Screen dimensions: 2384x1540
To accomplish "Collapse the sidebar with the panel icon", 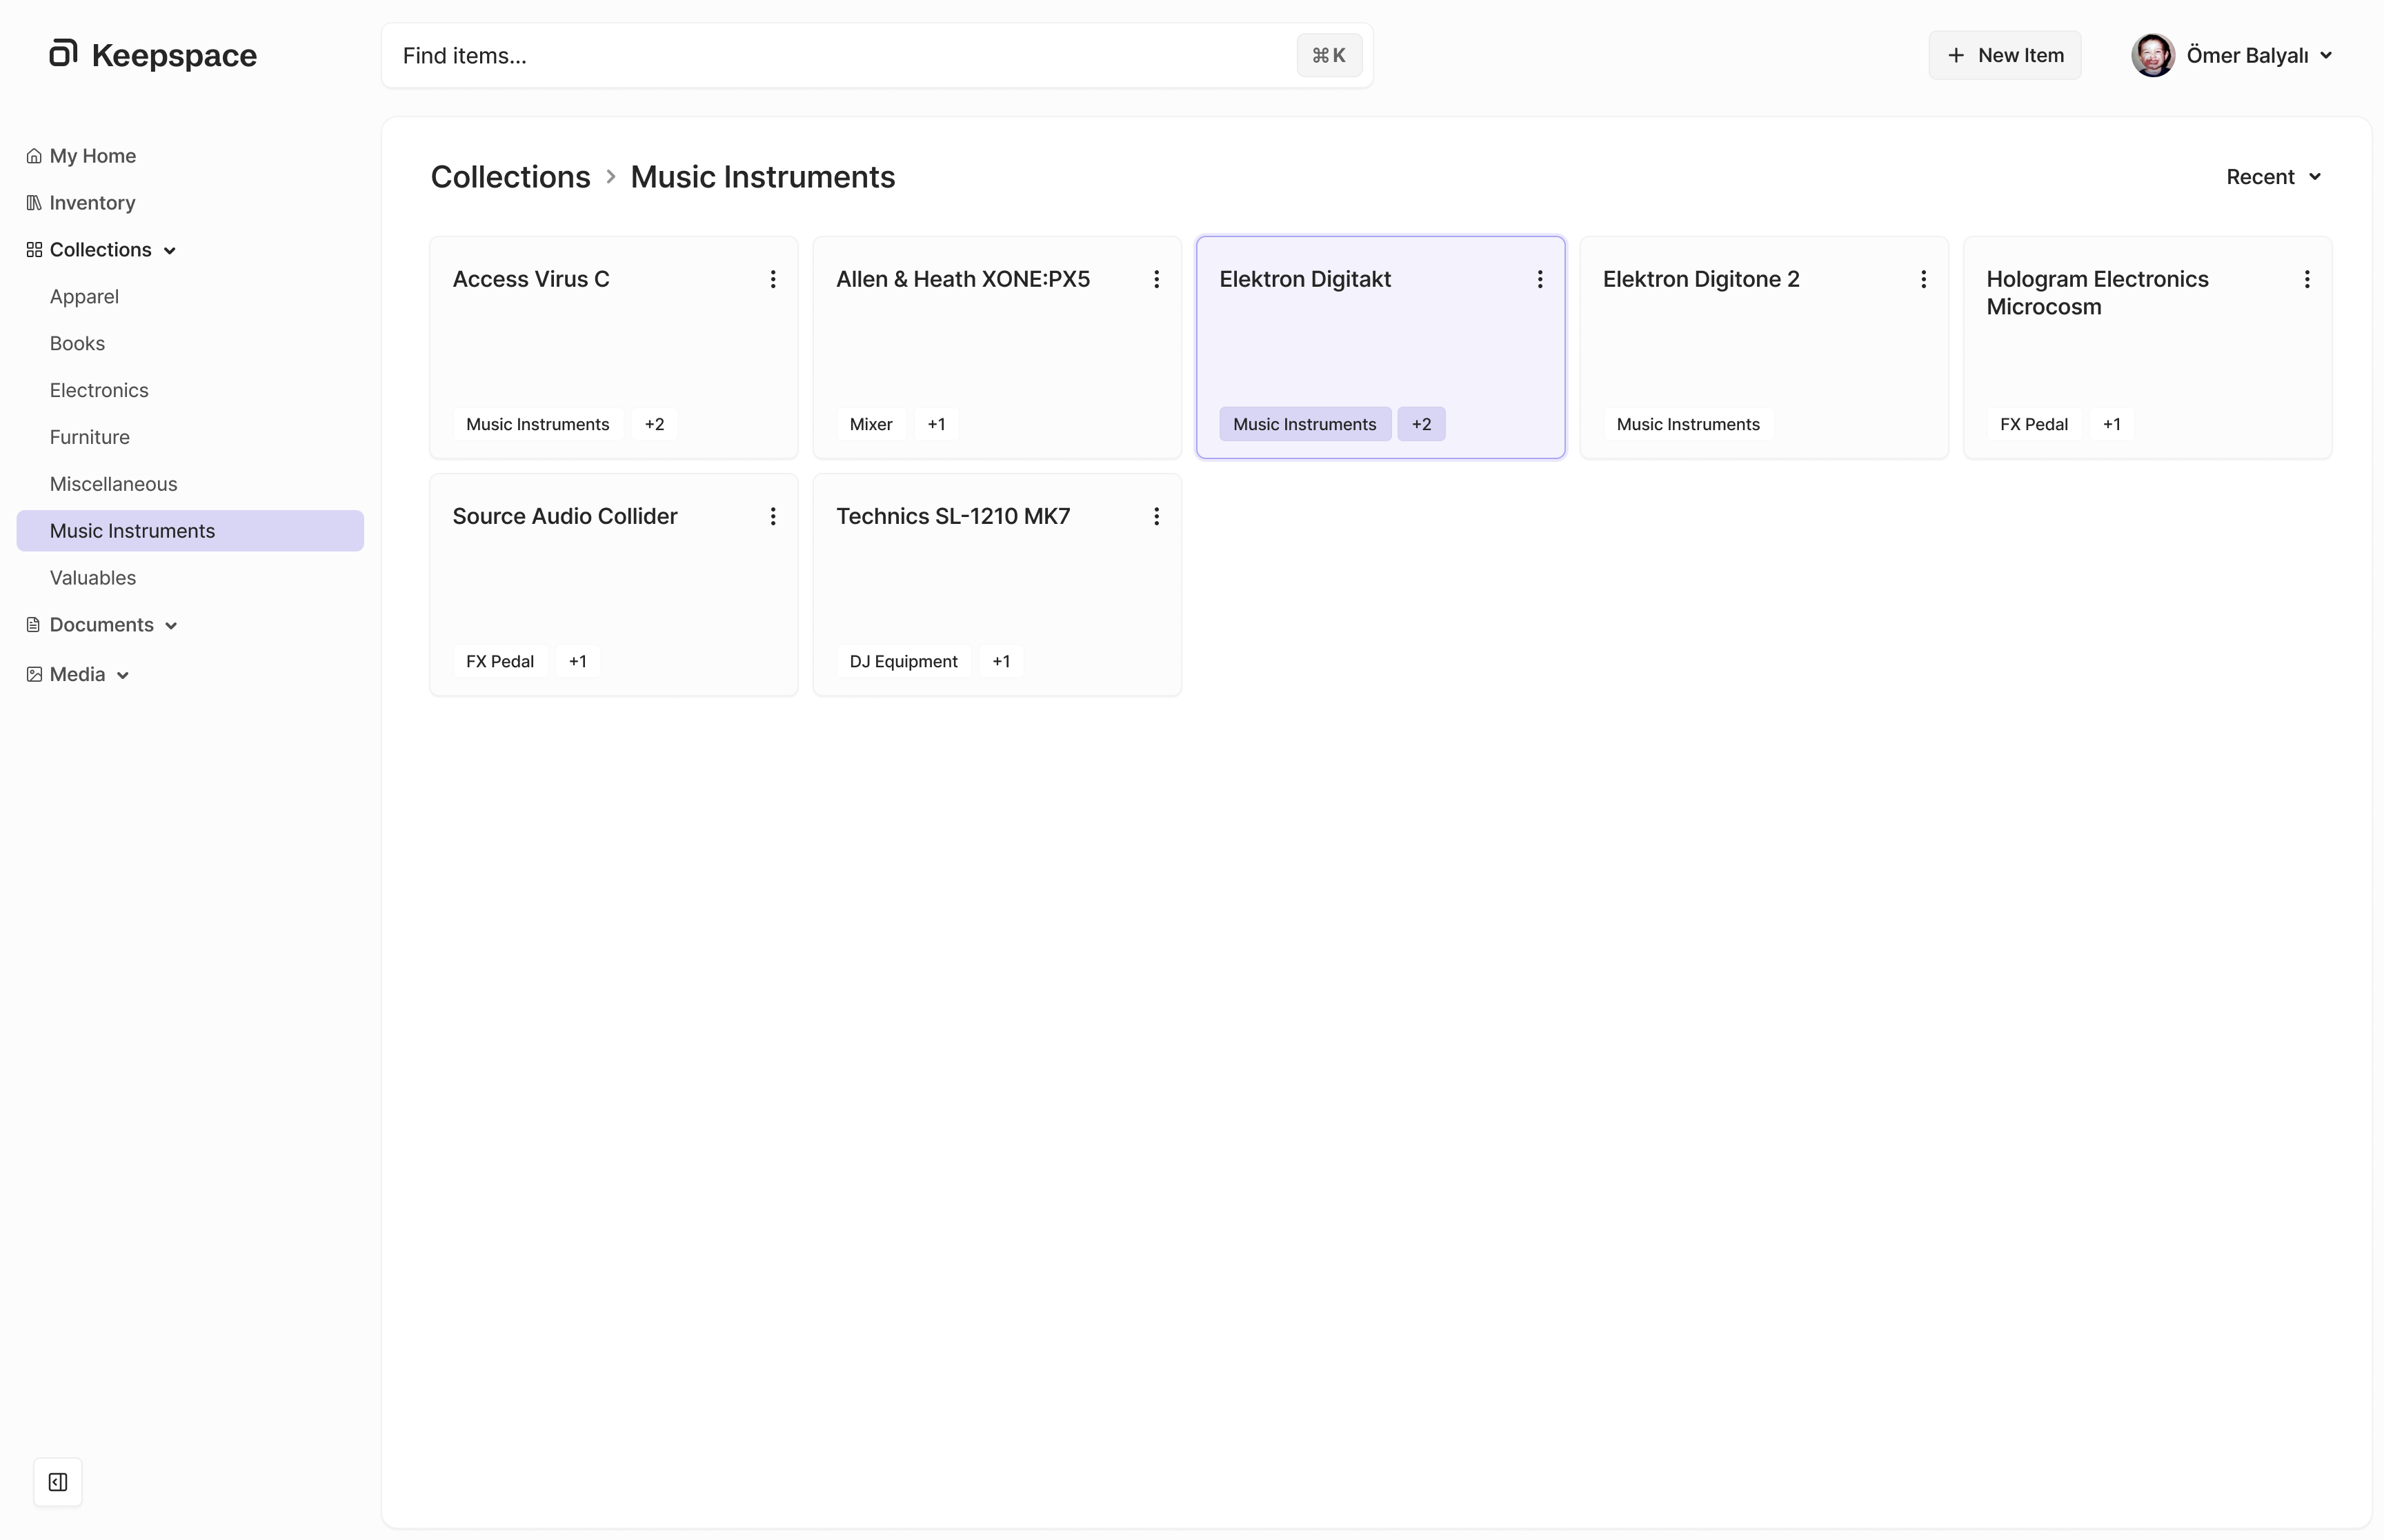I will 58,1482.
